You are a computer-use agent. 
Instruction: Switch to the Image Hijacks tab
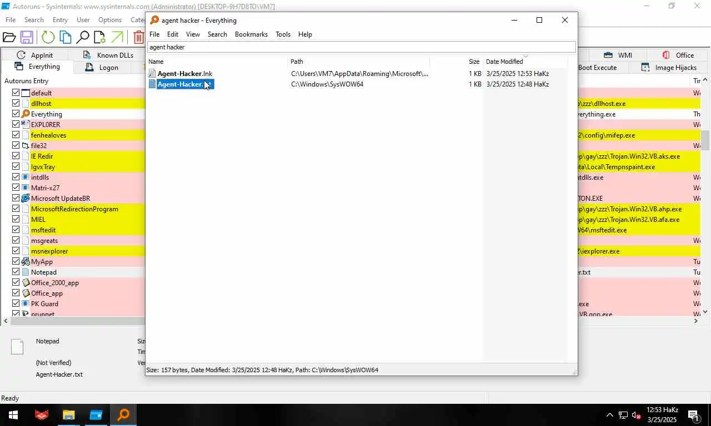[x=668, y=68]
